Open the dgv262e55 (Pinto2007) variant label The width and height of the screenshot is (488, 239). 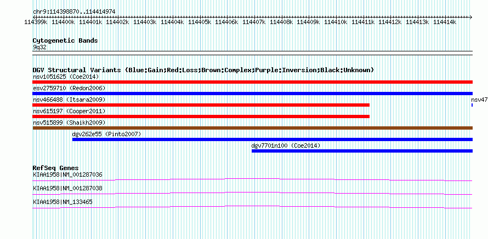point(106,134)
